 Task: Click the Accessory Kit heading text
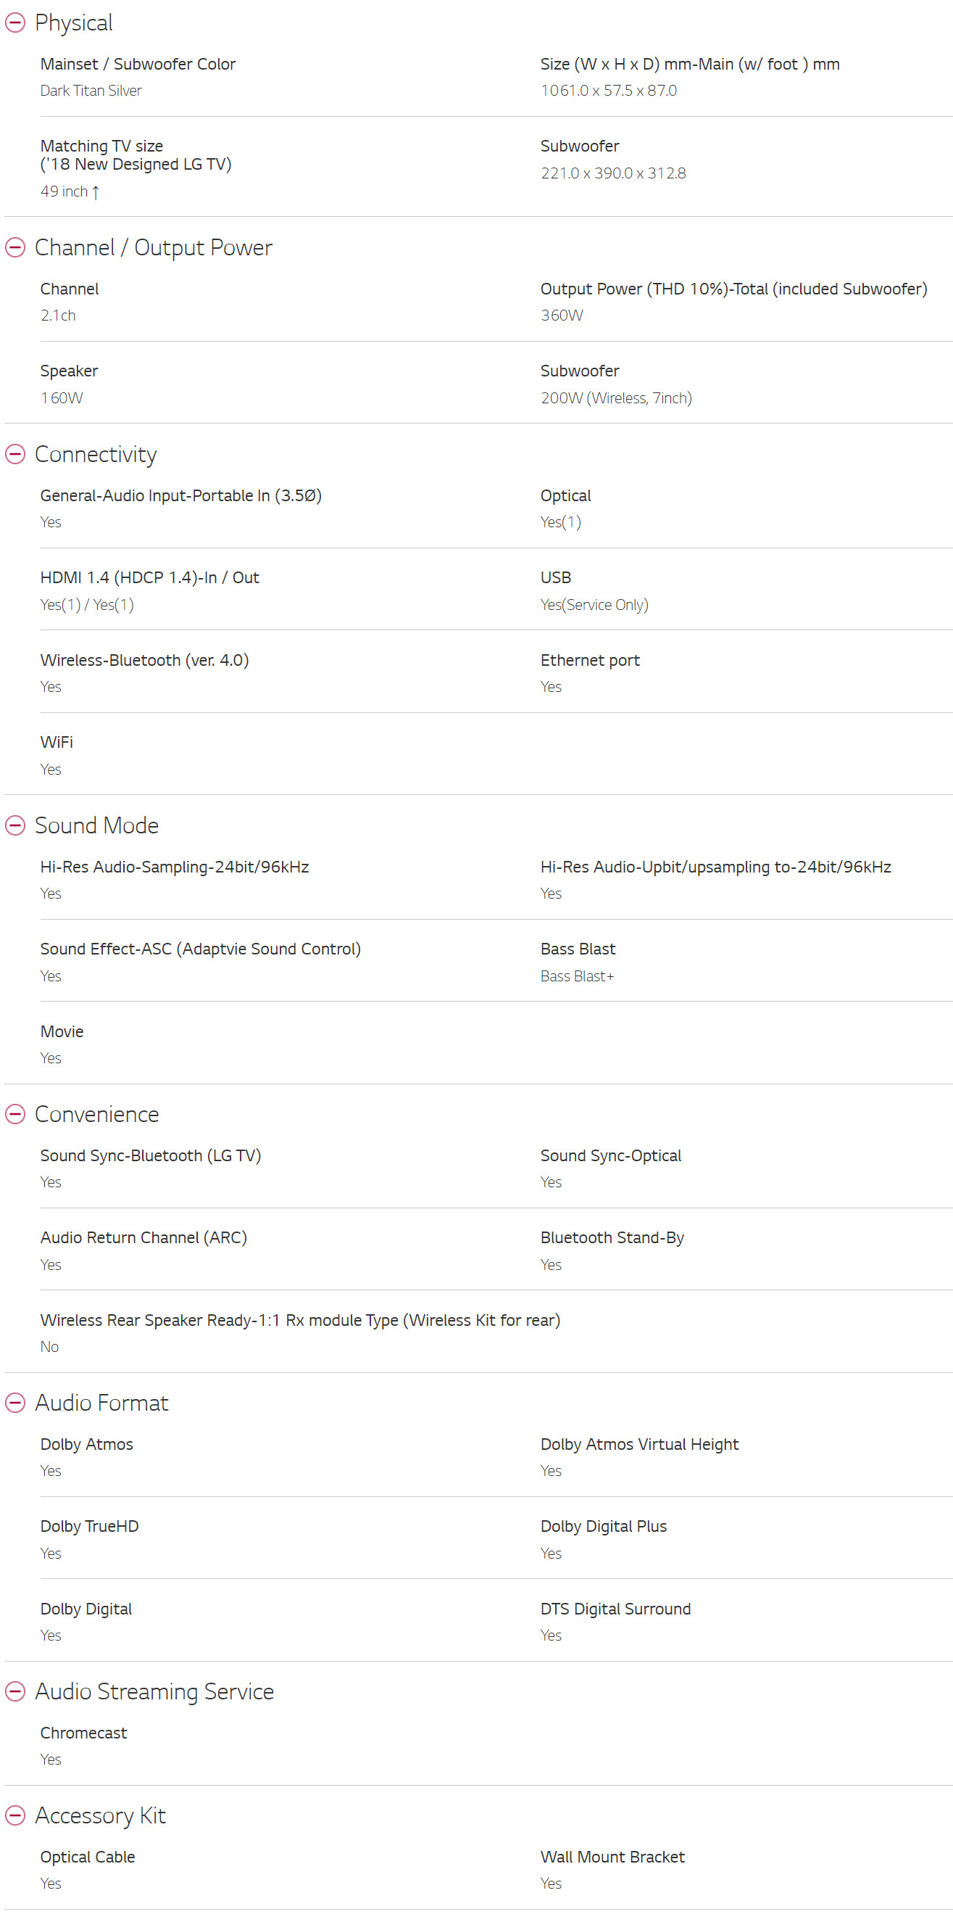(100, 1815)
